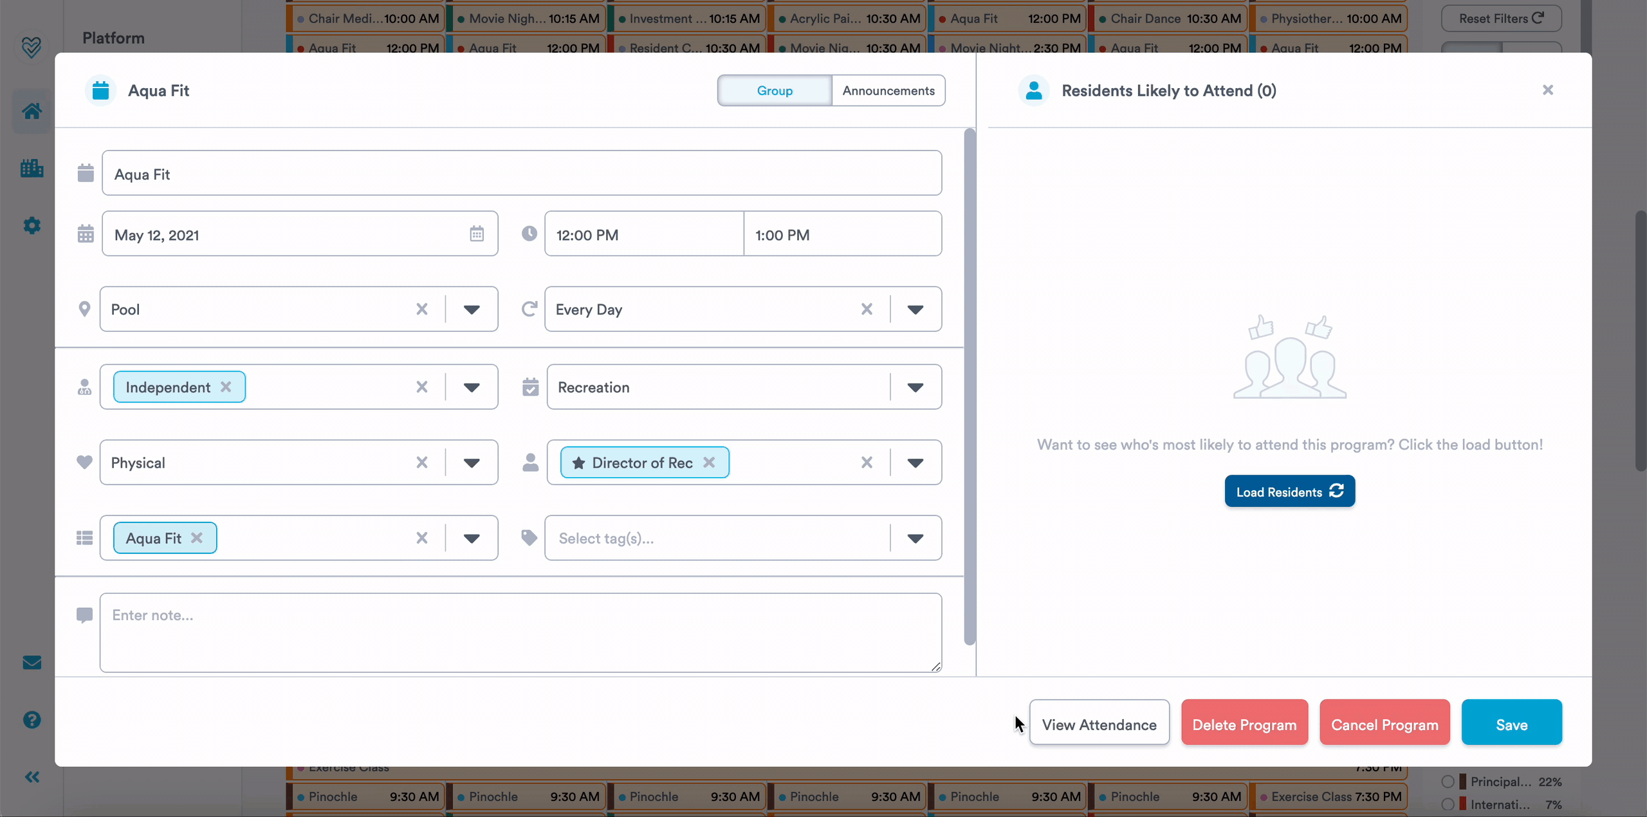Open the community building icon in sidebar
The image size is (1647, 817).
click(x=32, y=169)
